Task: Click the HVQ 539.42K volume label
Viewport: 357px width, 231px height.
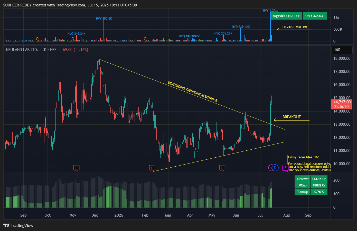Action: [241, 27]
